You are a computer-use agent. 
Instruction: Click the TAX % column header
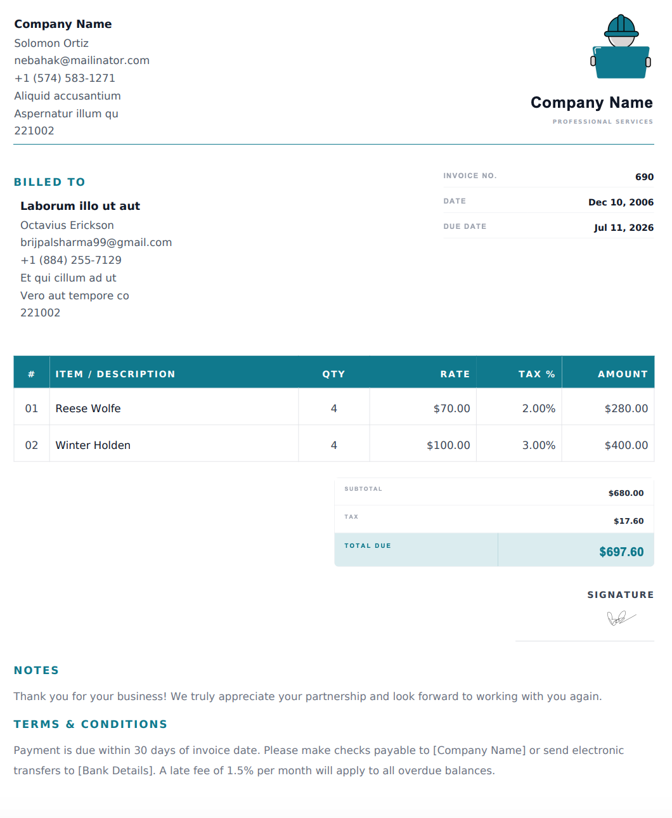tap(536, 374)
